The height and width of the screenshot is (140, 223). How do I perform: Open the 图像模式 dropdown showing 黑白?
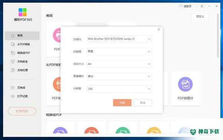pyautogui.click(x=119, y=76)
